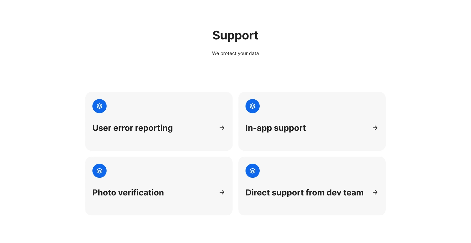The height and width of the screenshot is (243, 471).
Task: Click the layers icon above User error reporting
Action: tap(99, 106)
